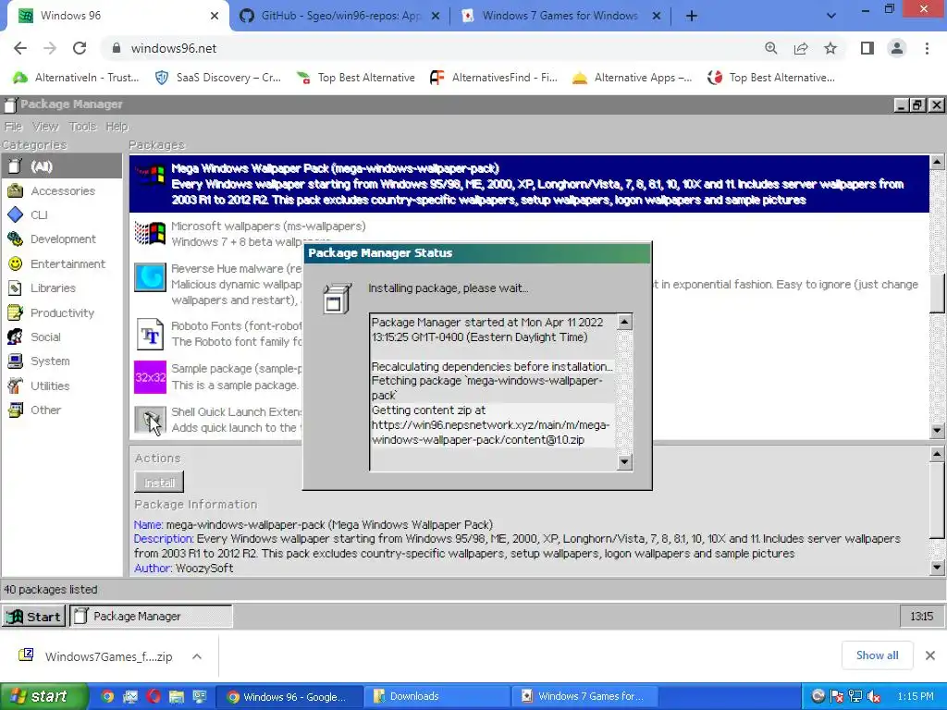Click Show all downloads
The width and height of the screenshot is (947, 710).
877,655
